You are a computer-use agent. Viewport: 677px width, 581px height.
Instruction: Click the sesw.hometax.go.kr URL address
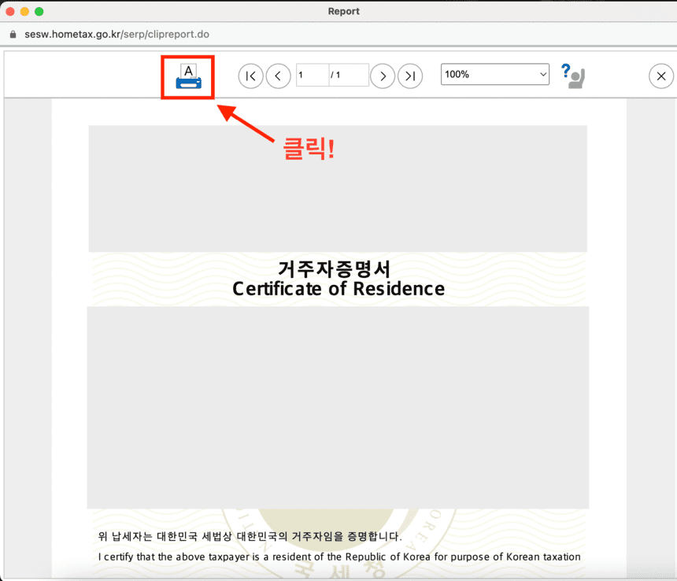pos(117,34)
